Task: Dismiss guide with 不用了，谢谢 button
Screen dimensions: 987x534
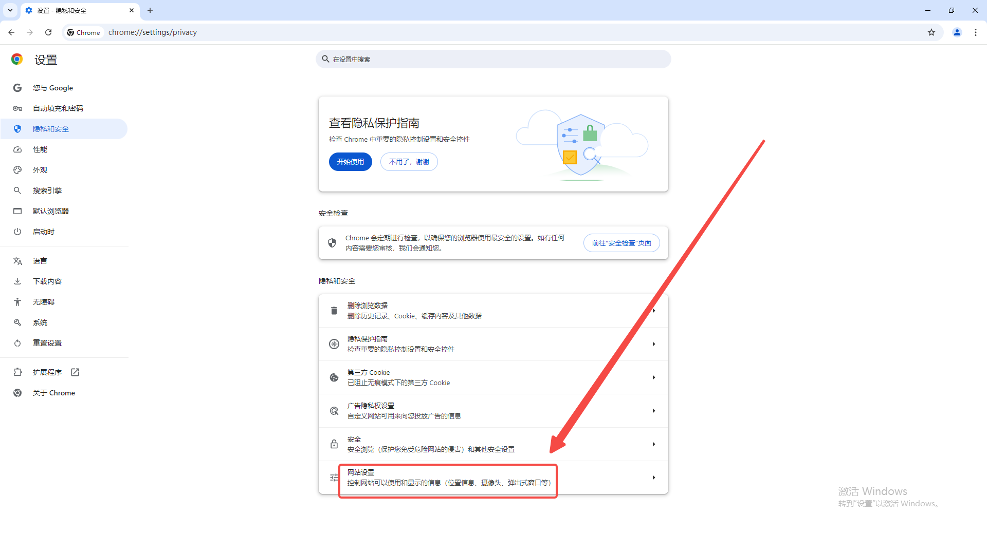Action: (409, 162)
